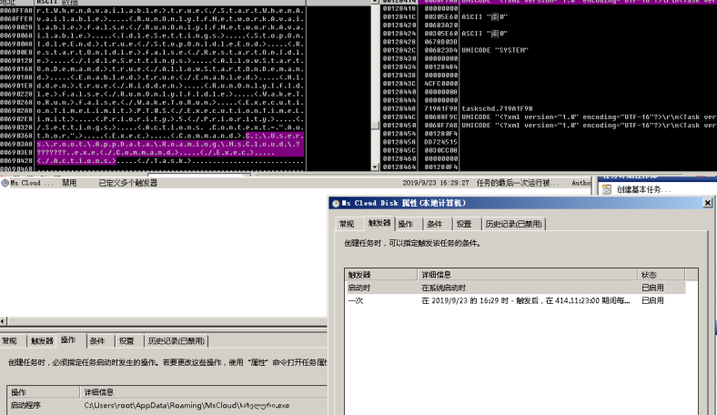717x415 pixels.
Task: Click the 触发器 column header in the dialog list
Action: point(381,275)
